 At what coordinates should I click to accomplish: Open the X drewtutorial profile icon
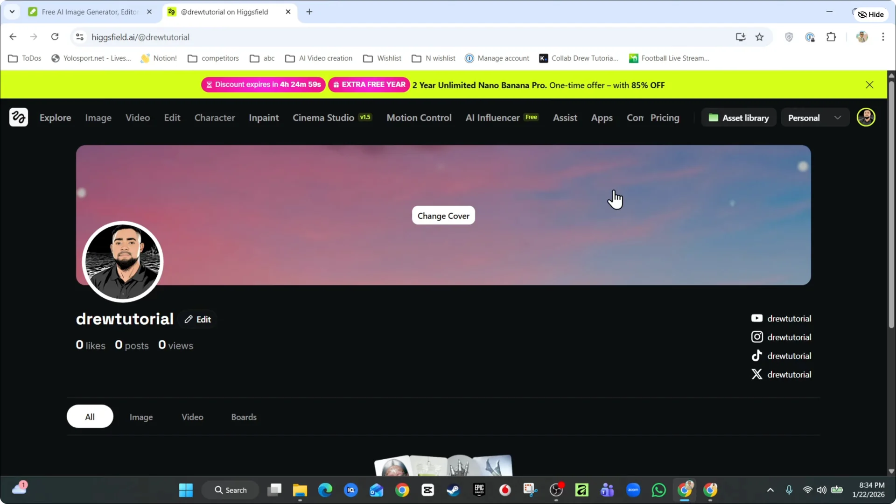[757, 374]
